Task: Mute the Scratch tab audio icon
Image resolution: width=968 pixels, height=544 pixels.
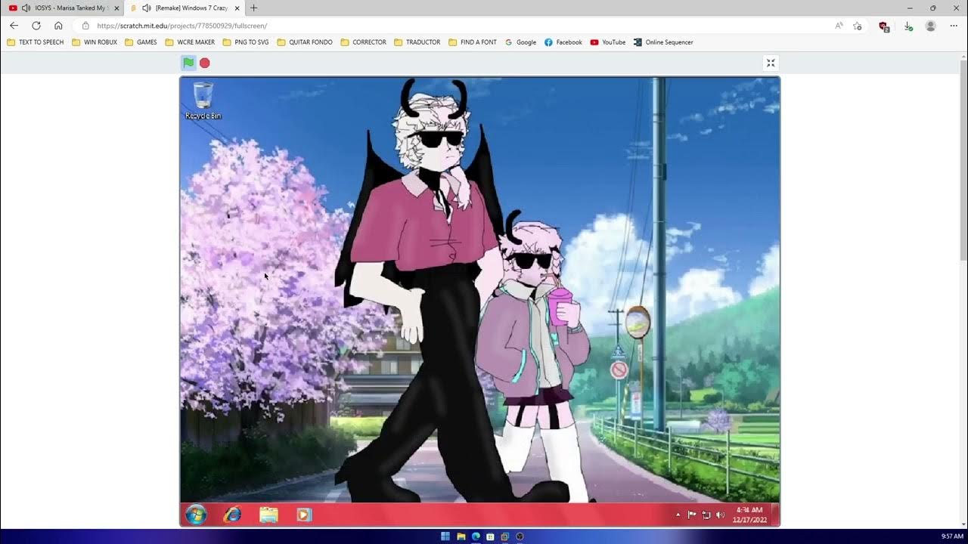Action: pos(147,8)
